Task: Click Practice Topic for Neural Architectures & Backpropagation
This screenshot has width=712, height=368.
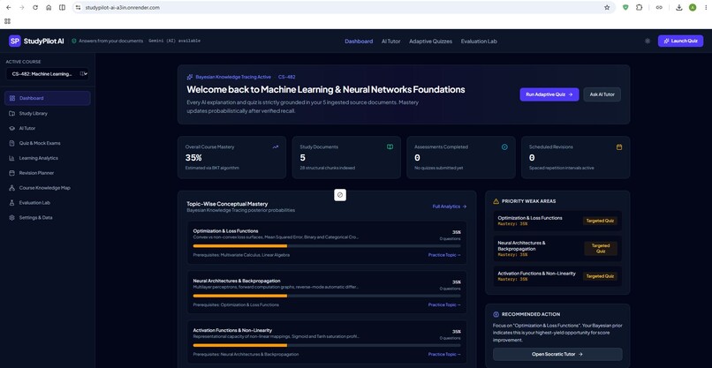Action: (444, 304)
